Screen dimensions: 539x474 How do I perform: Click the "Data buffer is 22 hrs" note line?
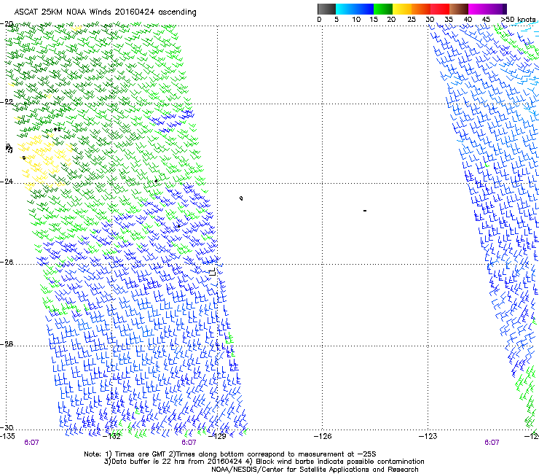pyautogui.click(x=264, y=462)
